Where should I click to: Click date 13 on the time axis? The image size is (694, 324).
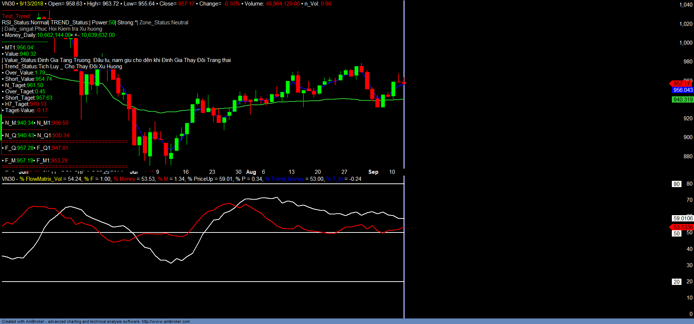(292, 172)
